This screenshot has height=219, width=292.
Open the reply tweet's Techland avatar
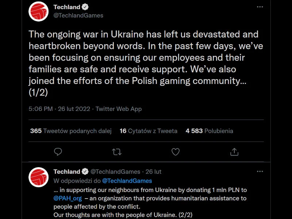point(39,176)
